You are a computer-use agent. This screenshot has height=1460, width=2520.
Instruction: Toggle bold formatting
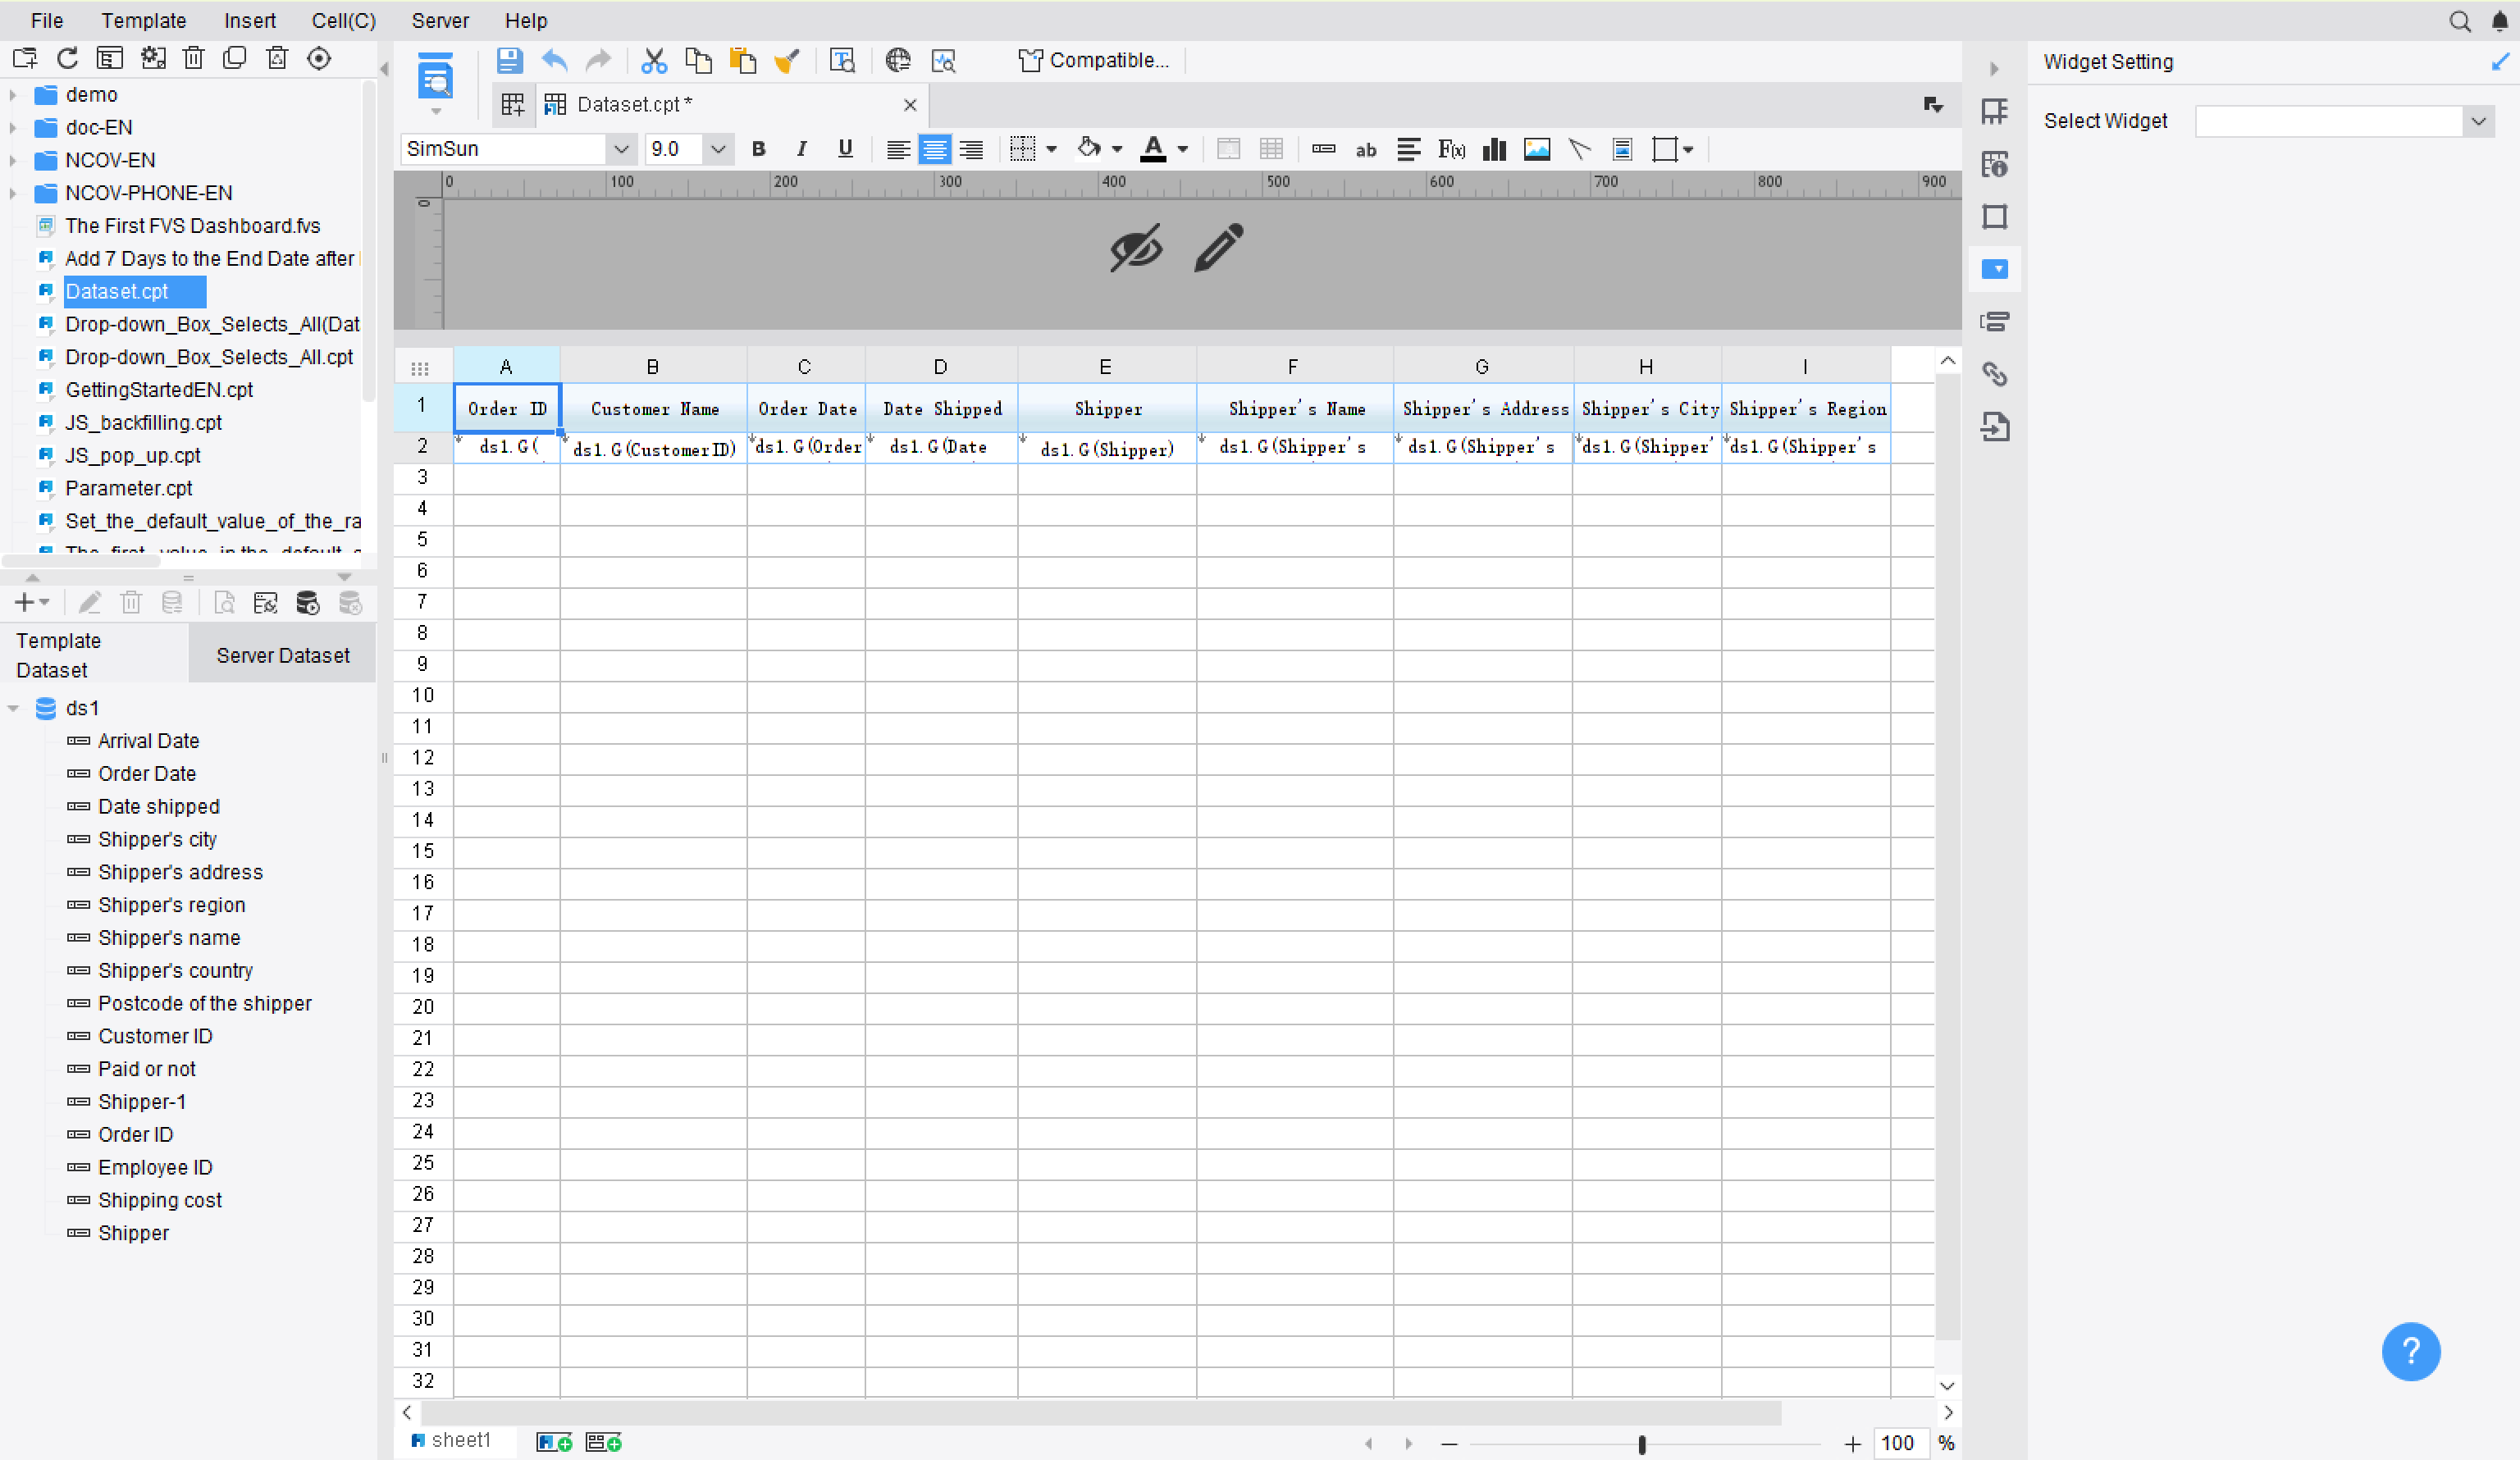758,149
